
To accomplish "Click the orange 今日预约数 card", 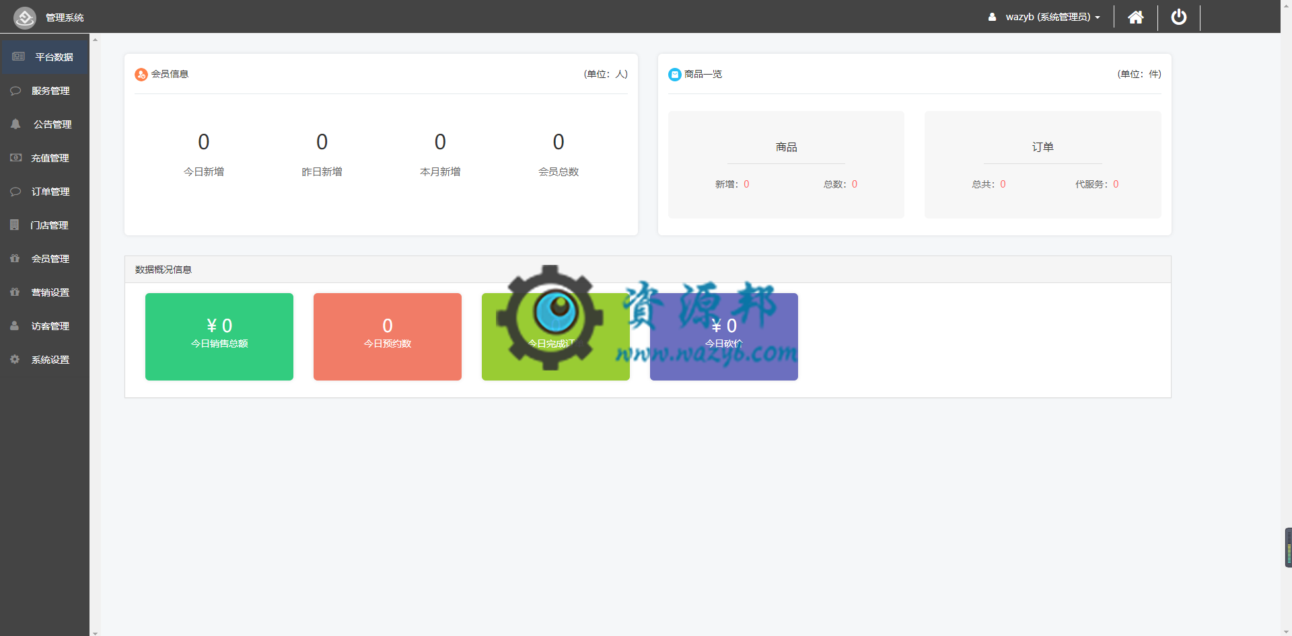I will (388, 337).
